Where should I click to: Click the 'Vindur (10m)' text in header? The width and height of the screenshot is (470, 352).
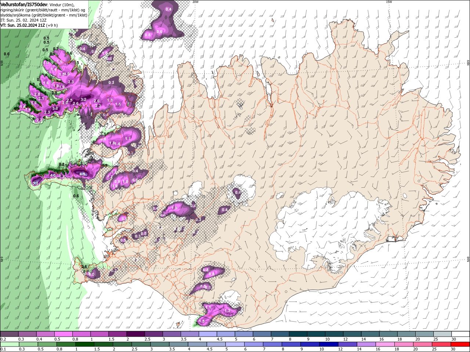[62, 5]
